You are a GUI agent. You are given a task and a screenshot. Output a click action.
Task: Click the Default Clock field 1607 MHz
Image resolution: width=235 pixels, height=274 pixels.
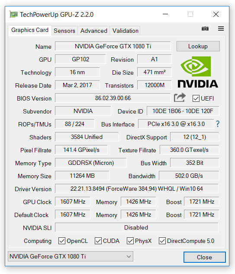click(73, 214)
